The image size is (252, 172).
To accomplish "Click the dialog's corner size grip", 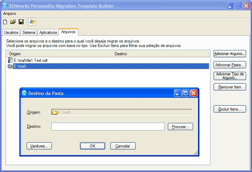I will pos(196,153).
